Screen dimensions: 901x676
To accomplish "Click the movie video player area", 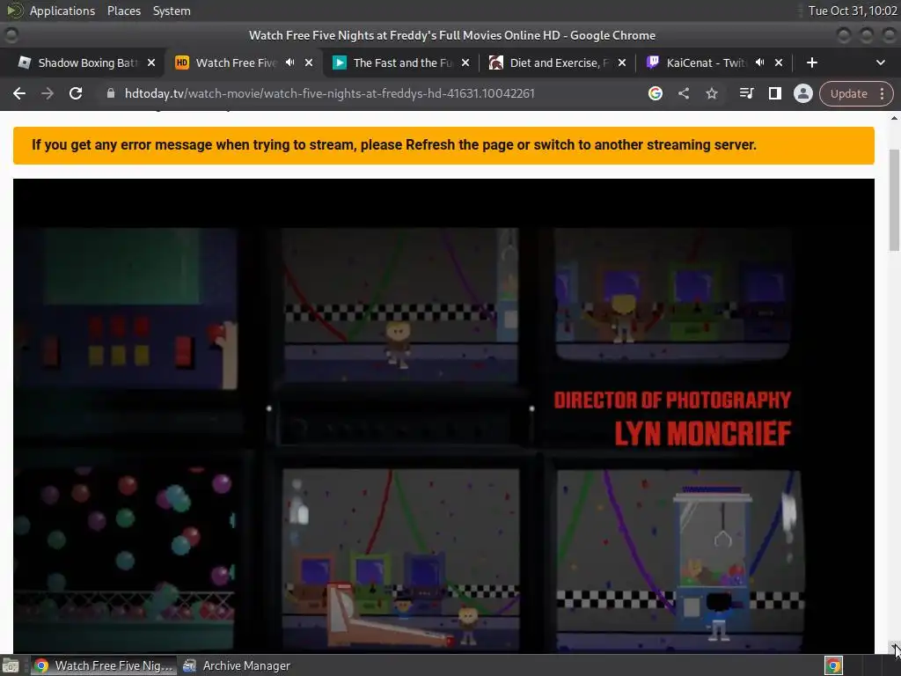I will click(443, 415).
